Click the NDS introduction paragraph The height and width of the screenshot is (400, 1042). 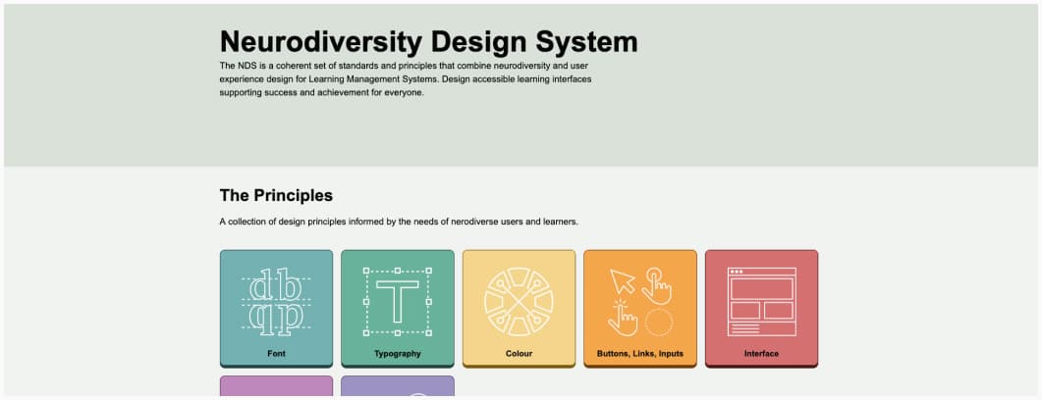[x=405, y=78]
